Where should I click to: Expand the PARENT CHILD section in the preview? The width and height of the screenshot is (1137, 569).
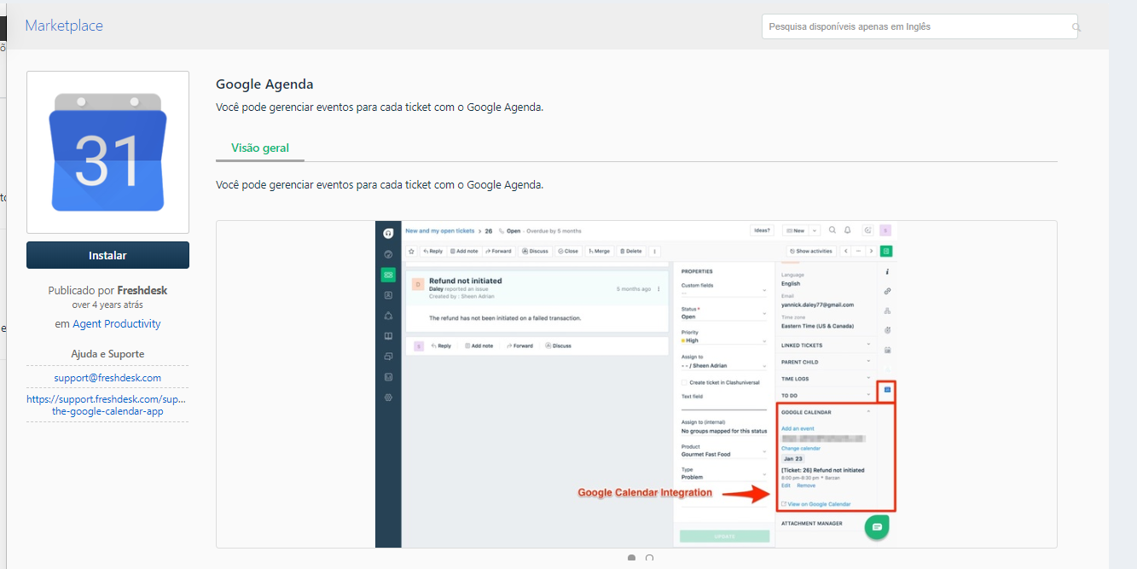tap(827, 362)
